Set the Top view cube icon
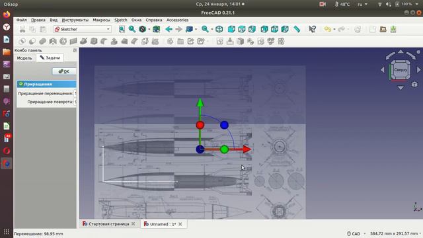The height and width of the screenshot is (238, 423). pos(242,29)
